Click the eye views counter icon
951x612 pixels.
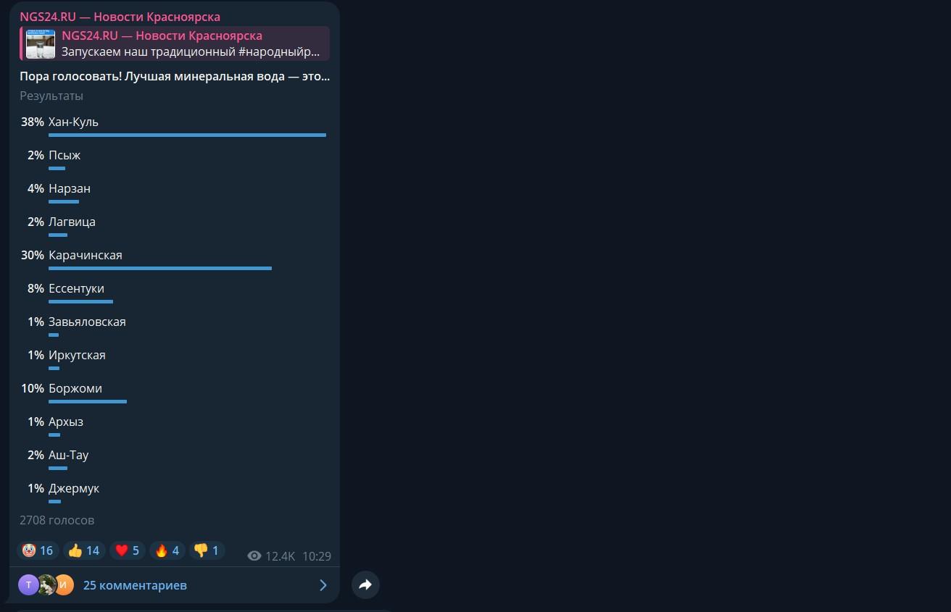pyautogui.click(x=254, y=556)
